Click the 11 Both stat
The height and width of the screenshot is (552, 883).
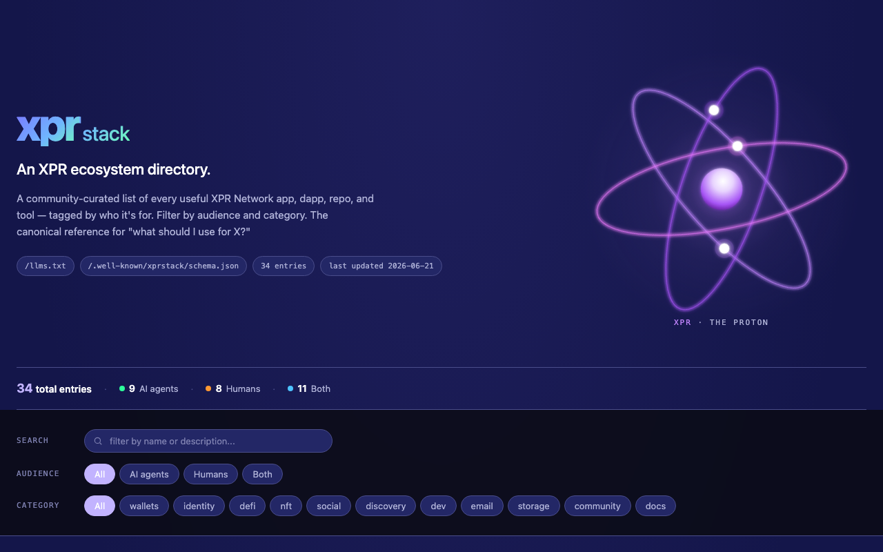(309, 388)
